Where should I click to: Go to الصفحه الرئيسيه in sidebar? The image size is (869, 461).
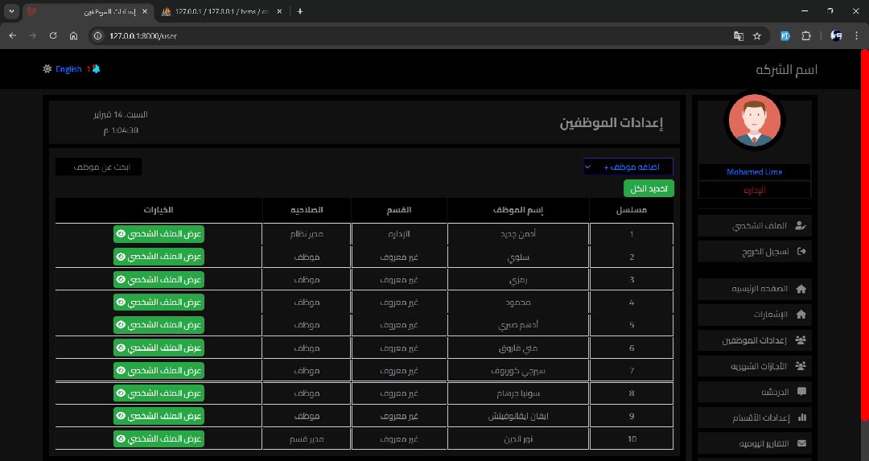coord(754,289)
